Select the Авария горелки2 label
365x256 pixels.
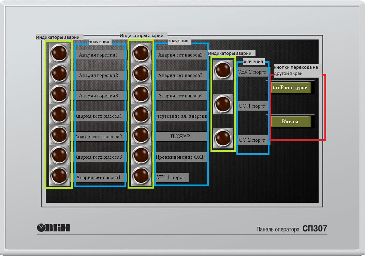coord(98,75)
